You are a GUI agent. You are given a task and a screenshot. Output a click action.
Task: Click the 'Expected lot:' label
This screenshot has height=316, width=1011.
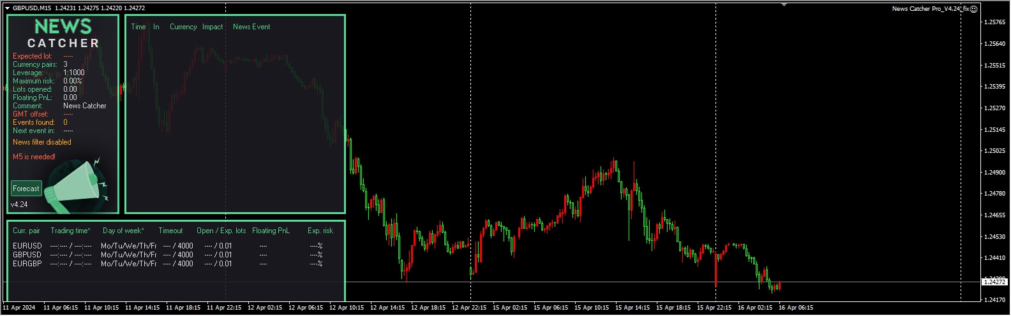click(33, 56)
